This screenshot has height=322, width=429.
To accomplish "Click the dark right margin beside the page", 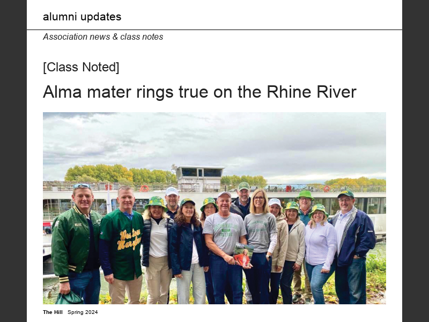I will point(416,161).
